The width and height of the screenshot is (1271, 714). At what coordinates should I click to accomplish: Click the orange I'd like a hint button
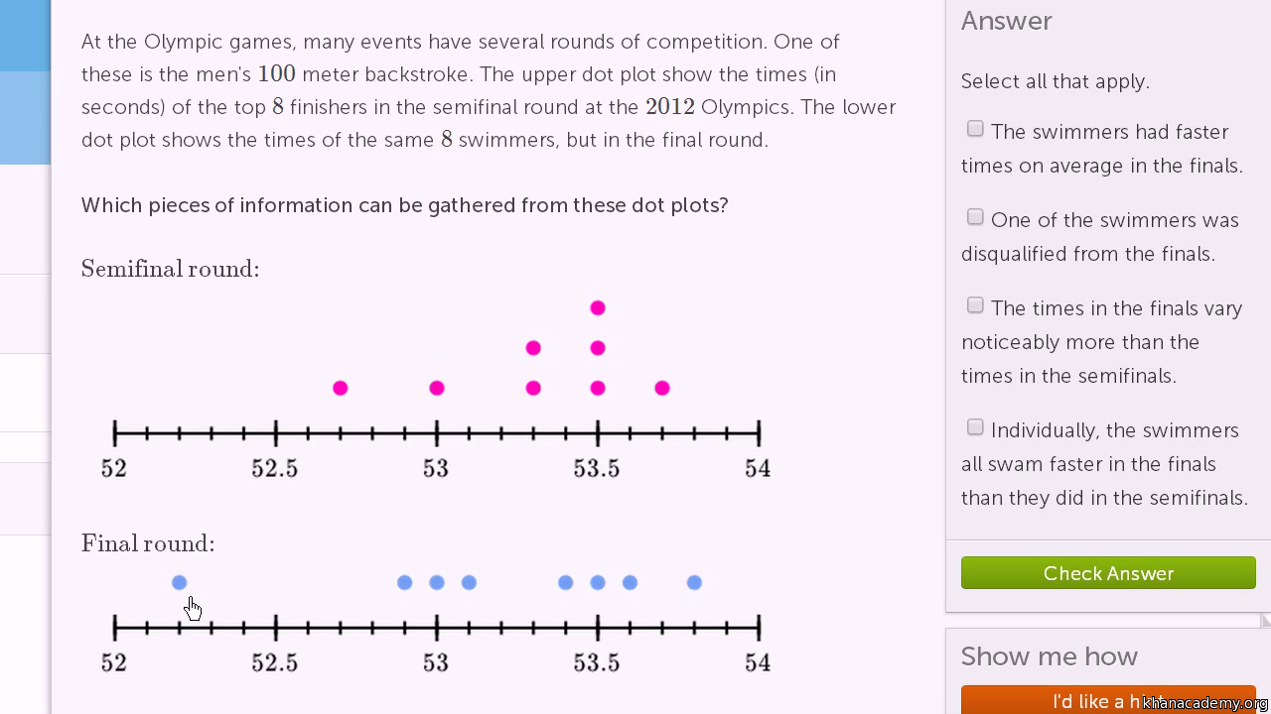coord(1108,700)
